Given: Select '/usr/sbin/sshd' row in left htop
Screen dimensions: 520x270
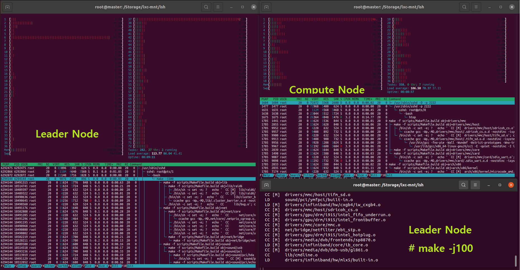Looking at the screenshot, I should [128, 168].
